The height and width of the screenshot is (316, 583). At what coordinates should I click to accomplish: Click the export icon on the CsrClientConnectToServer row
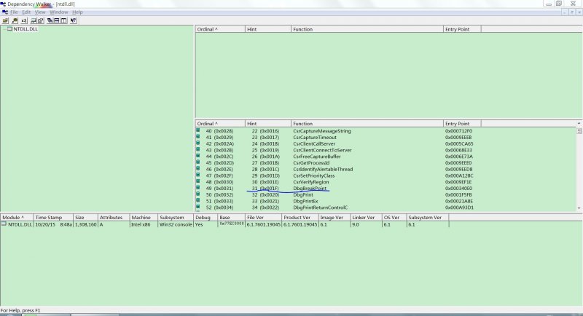[197, 149]
